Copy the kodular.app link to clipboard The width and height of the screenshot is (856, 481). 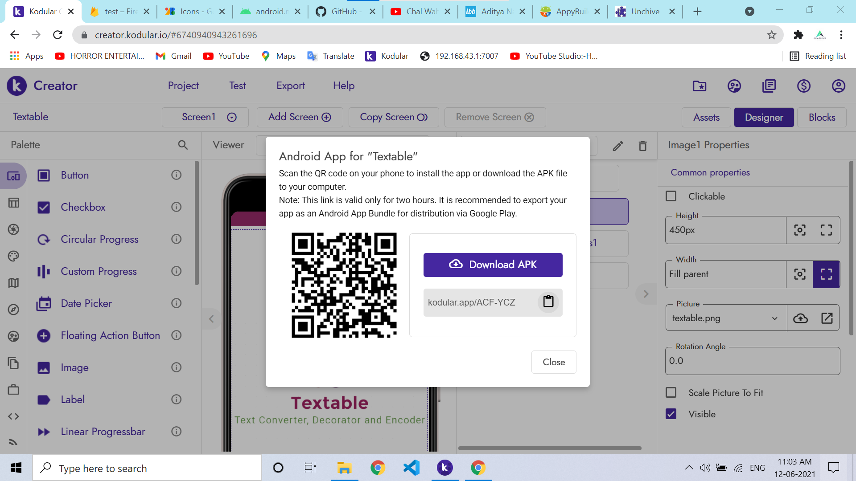coord(548,302)
